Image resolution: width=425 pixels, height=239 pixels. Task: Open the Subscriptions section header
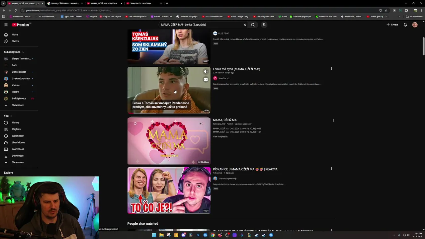[x=14, y=52]
